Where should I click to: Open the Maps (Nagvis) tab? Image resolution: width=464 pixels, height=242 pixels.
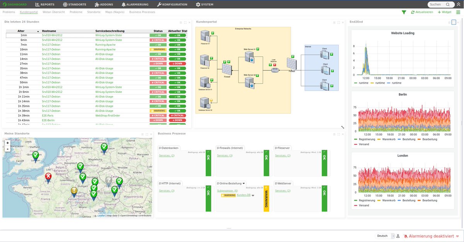[115, 12]
